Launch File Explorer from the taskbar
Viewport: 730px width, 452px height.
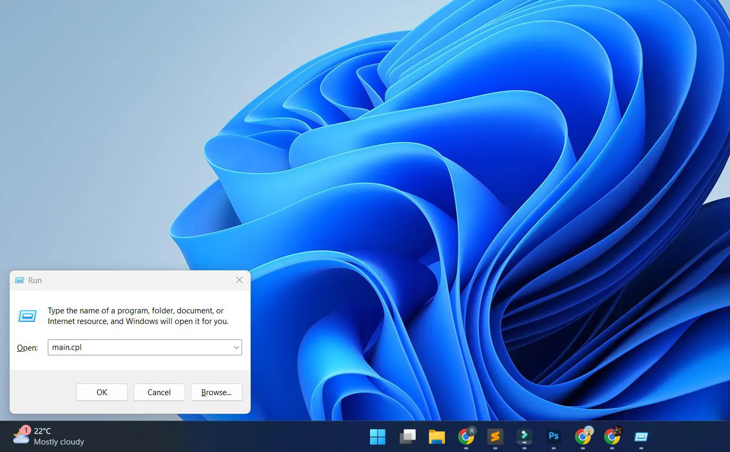click(436, 437)
